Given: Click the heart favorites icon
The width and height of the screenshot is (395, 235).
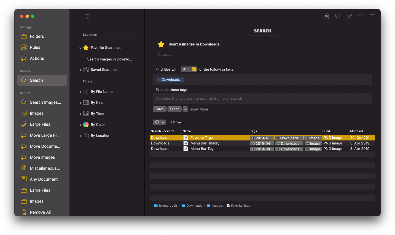Looking at the screenshot, I should pos(361,16).
